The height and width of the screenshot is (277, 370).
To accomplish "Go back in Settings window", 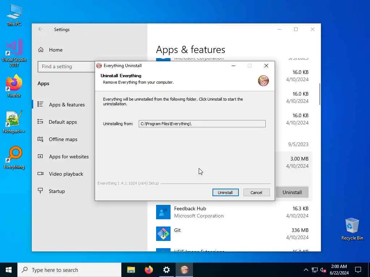I will click(40, 29).
